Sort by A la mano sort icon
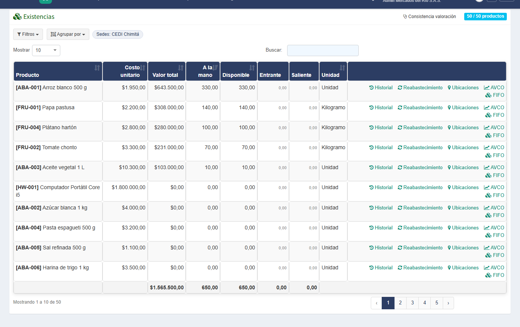Screen dimensions: 520x327 tap(215, 68)
